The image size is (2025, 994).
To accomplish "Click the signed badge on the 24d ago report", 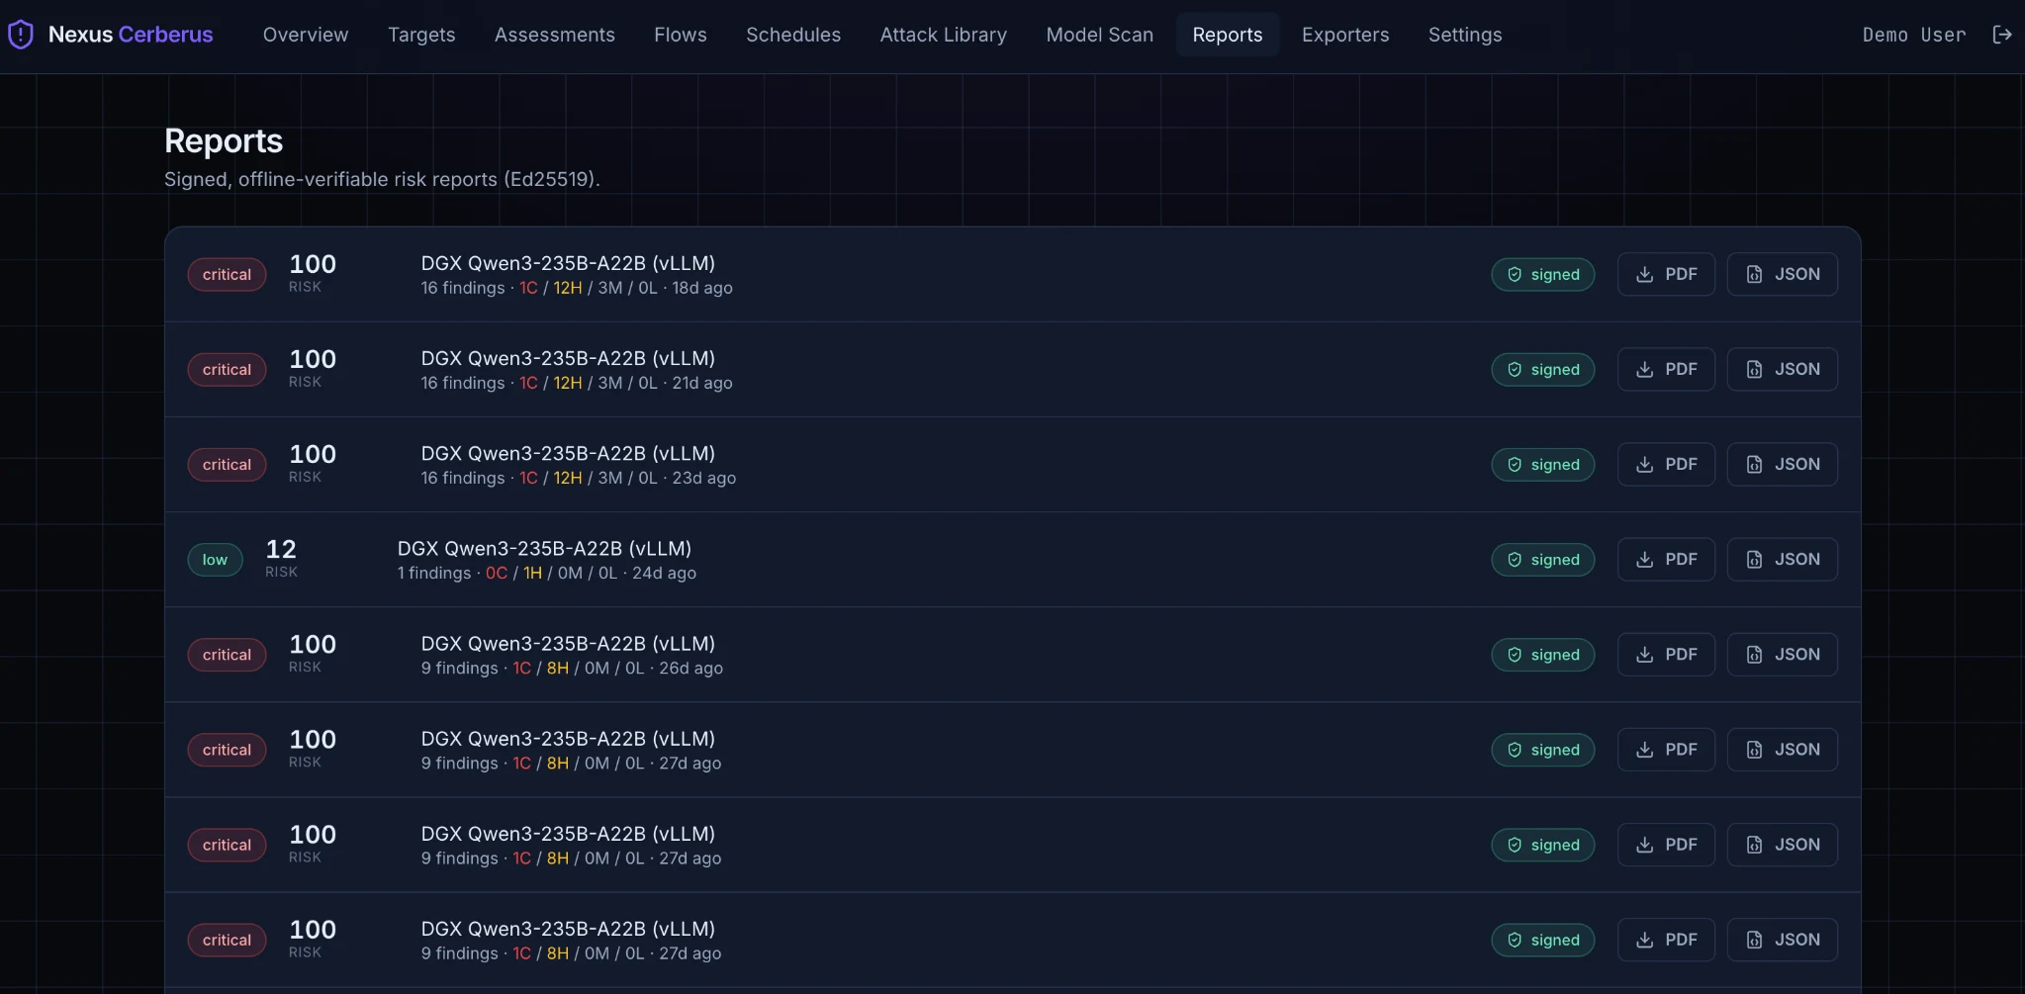I will [x=1543, y=559].
